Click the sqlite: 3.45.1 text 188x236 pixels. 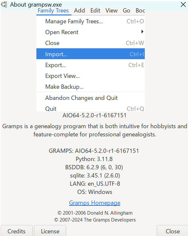click(x=95, y=176)
